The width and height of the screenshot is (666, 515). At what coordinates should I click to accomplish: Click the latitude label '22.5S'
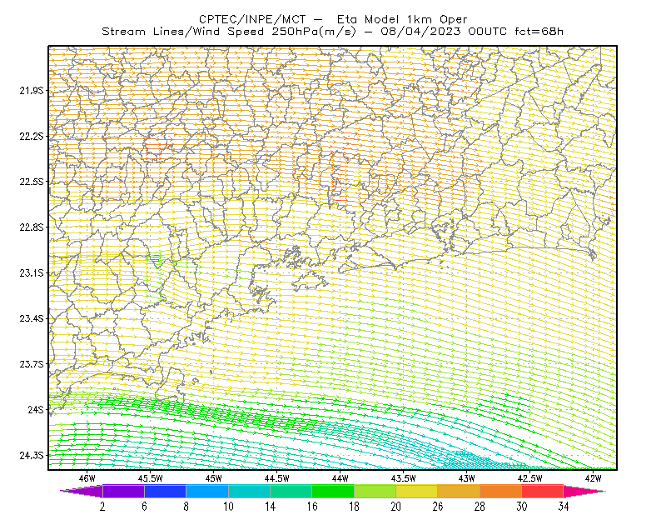pos(32,182)
